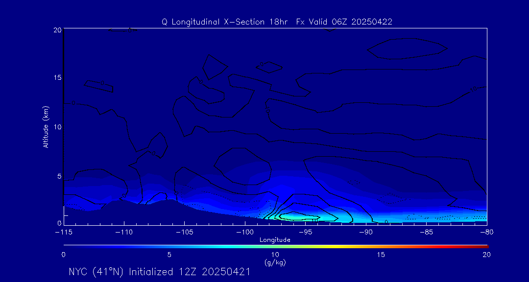Select the 15 label under the color bar

tap(381, 255)
